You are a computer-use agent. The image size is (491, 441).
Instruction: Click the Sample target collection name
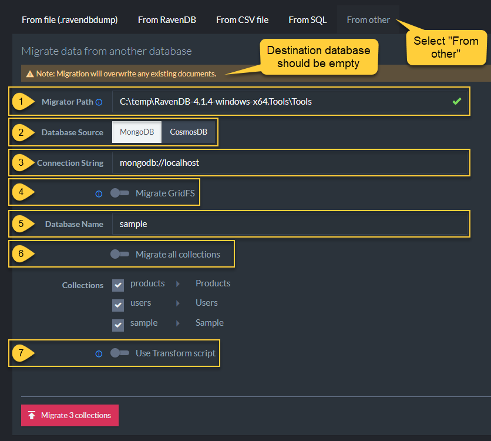tap(210, 323)
